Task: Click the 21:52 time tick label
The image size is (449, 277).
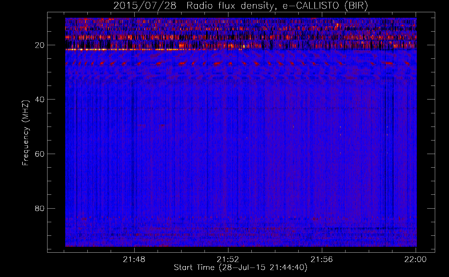Action: (228, 260)
